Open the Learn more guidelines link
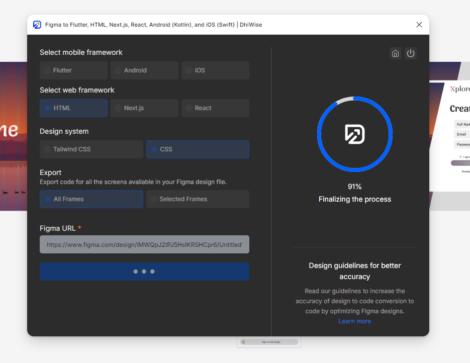Image resolution: width=470 pixels, height=363 pixels. [354, 321]
